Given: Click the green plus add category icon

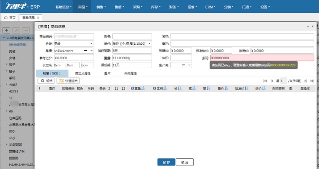Looking at the screenshot, I should pyautogui.click(x=6, y=30).
